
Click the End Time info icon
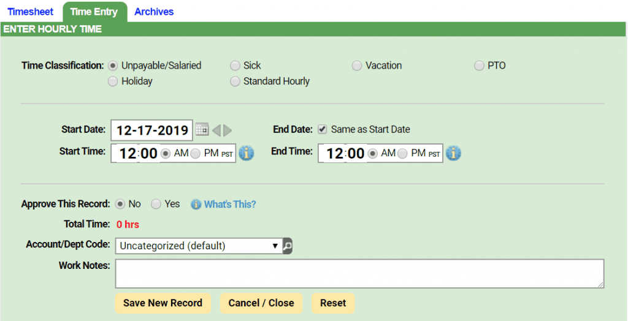click(x=453, y=153)
